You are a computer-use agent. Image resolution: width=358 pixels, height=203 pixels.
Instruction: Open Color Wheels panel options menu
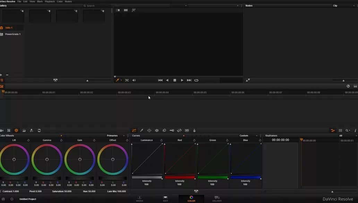[x=128, y=136]
